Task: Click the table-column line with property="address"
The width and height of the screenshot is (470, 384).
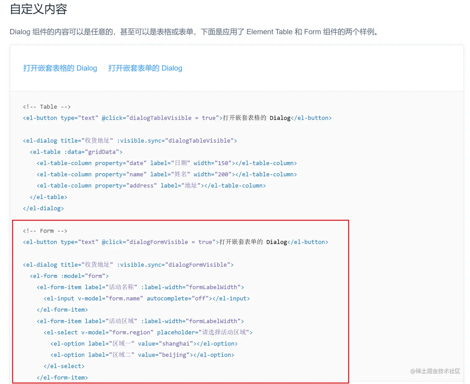Action: pyautogui.click(x=151, y=186)
